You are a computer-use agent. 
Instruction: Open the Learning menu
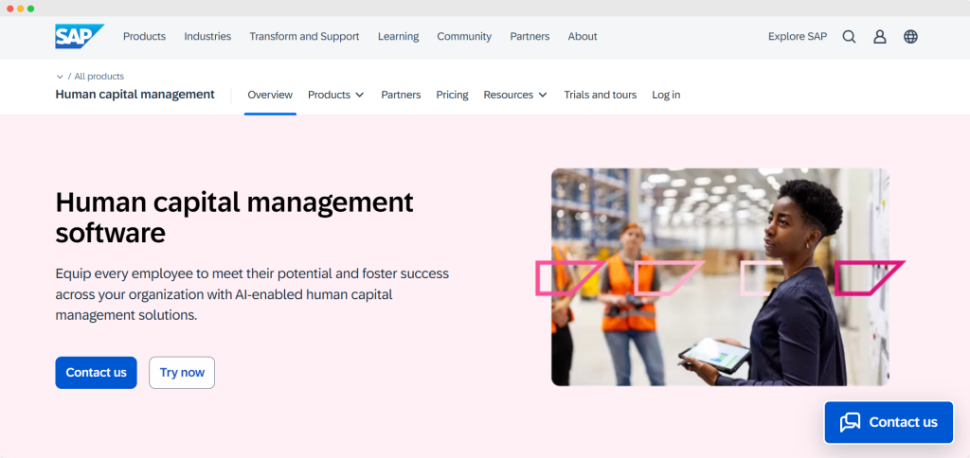pyautogui.click(x=398, y=37)
